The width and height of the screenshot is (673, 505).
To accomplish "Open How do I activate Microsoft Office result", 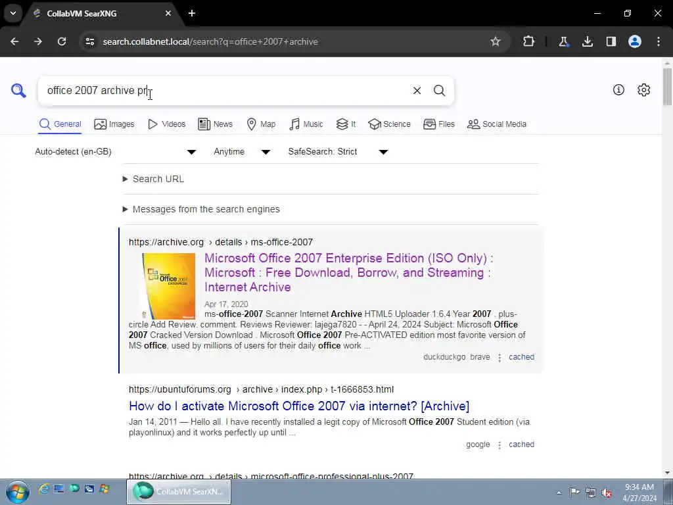I will pos(299,406).
